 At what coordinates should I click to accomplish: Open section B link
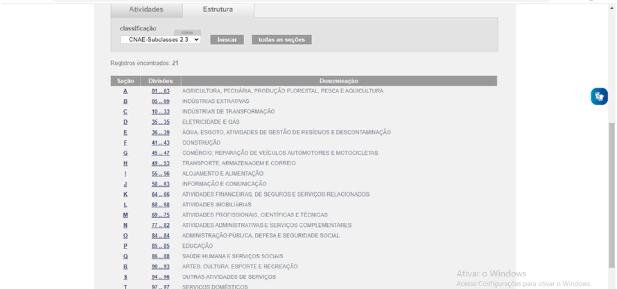[125, 101]
